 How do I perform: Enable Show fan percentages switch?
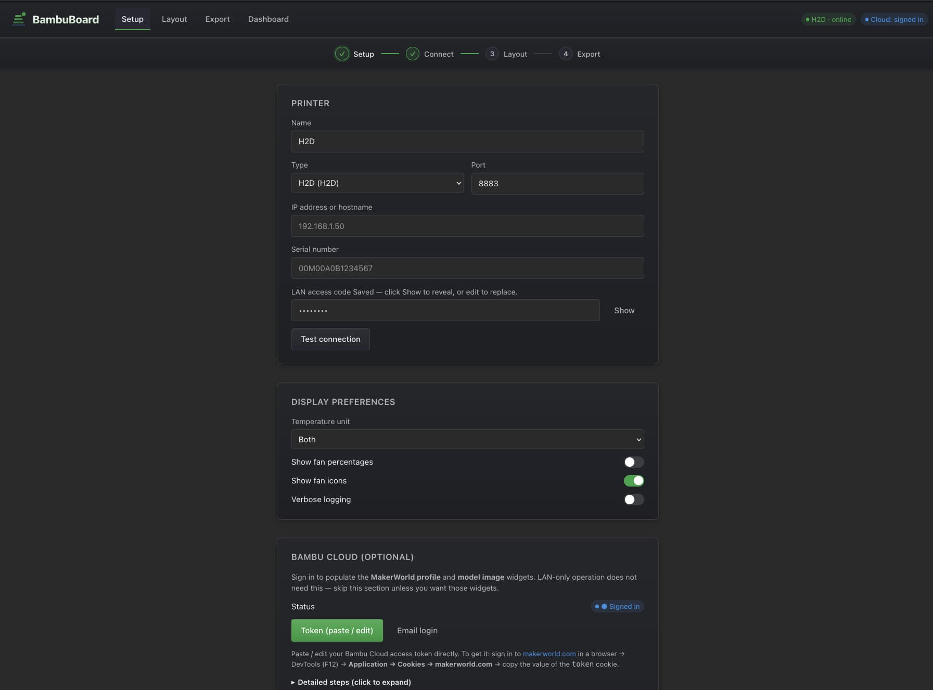tap(634, 462)
